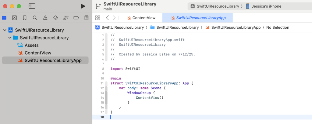This screenshot has width=312, height=124.
Task: Click the 'var body: some Scene' line
Action: pos(142,88)
